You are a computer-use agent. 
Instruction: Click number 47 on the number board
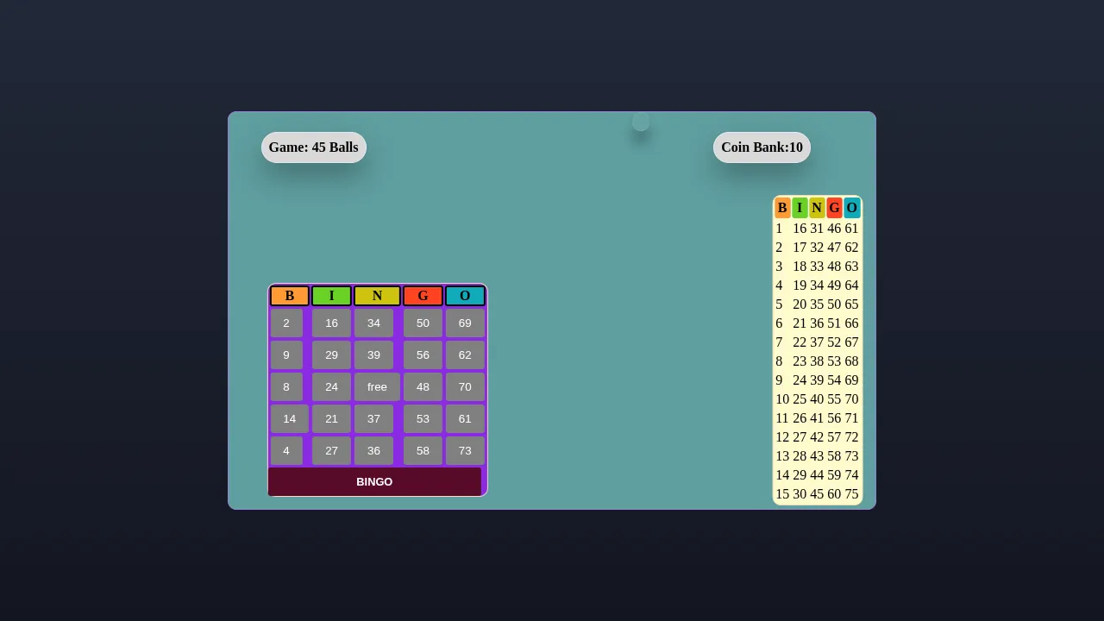point(834,248)
